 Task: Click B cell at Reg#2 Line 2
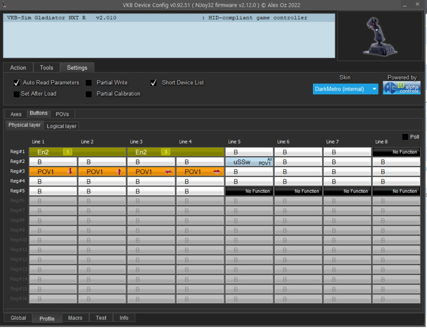[102, 162]
